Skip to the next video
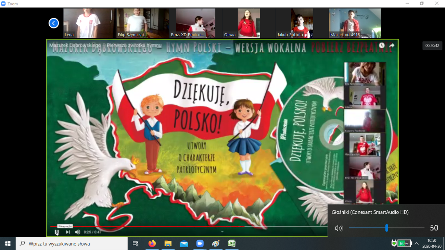Image resolution: width=445 pixels, height=250 pixels. tap(68, 232)
